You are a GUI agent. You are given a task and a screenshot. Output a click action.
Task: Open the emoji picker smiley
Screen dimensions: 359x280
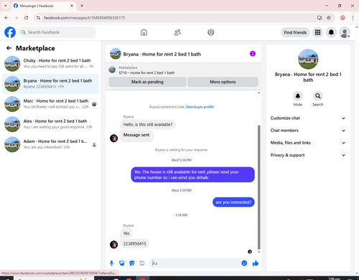(244, 263)
